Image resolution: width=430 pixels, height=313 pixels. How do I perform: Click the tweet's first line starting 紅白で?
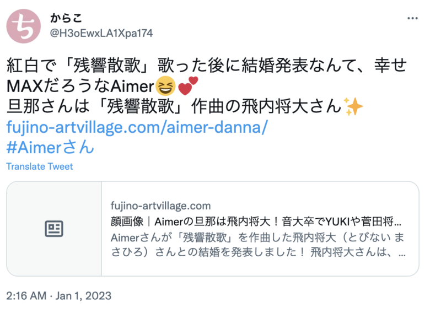coord(207,65)
